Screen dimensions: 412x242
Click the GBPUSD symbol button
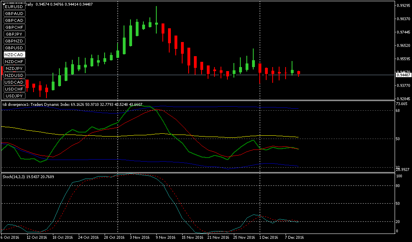tap(15, 48)
